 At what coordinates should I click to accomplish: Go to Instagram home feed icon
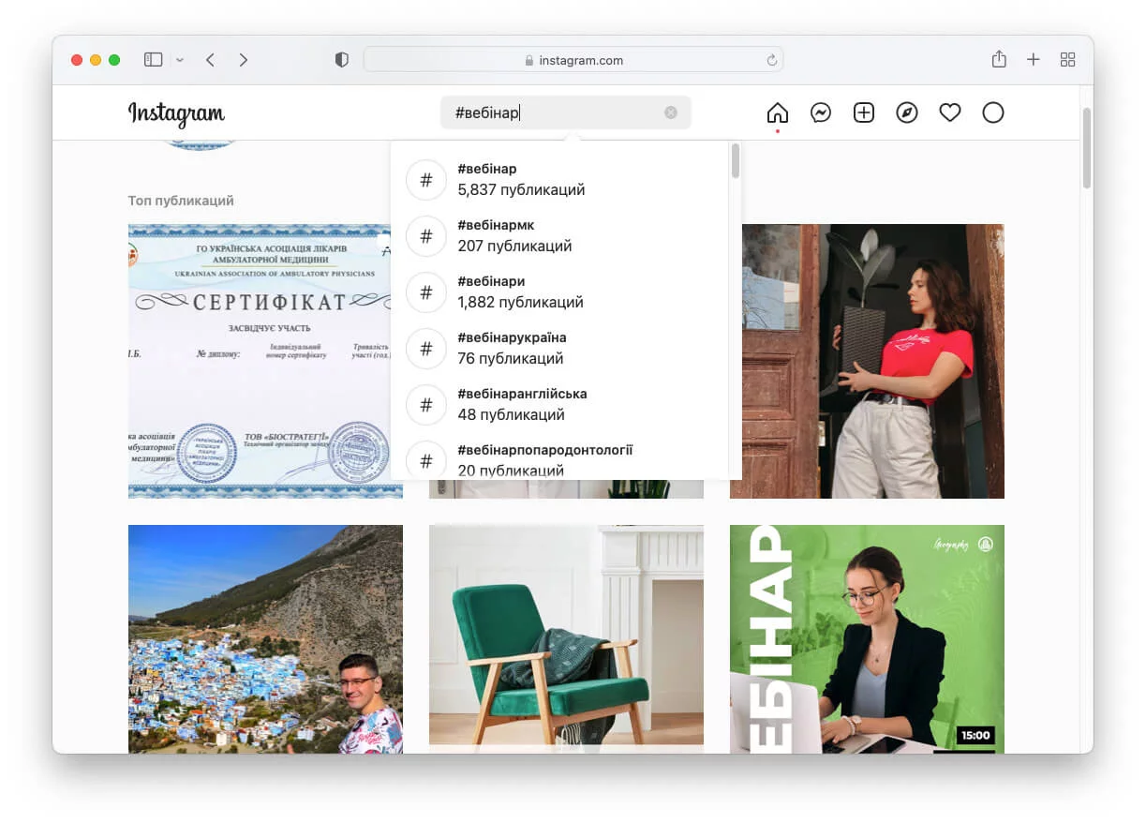pos(777,113)
